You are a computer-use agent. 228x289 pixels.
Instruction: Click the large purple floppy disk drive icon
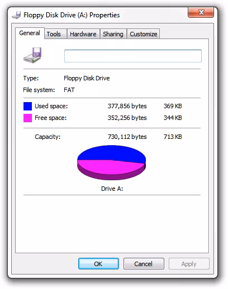pos(32,55)
